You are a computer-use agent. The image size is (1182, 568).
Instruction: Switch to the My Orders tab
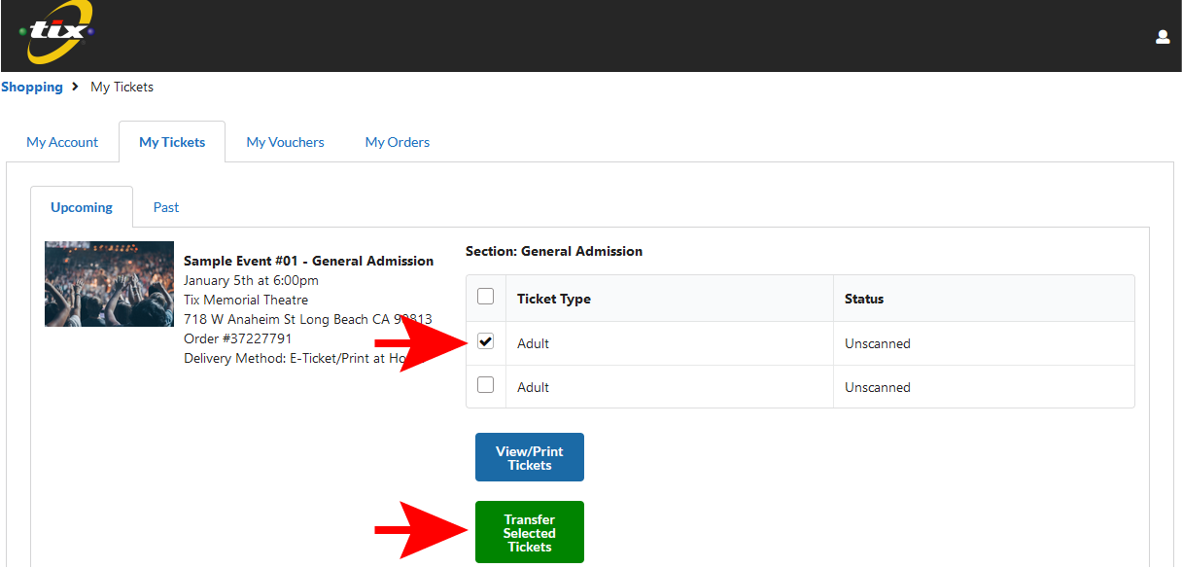(x=397, y=142)
